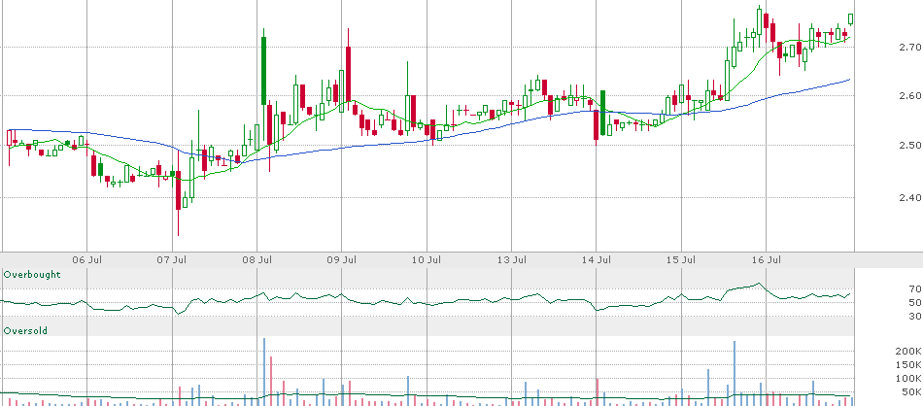This screenshot has width=923, height=406.
Task: Select the 2.50 price axis label
Action: click(909, 146)
